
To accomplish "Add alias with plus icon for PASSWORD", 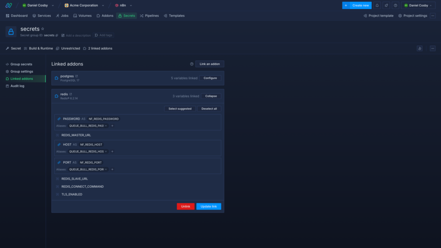I will pos(112,126).
